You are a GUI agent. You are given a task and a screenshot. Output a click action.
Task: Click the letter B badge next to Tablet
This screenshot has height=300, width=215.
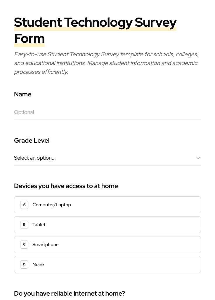pos(24,224)
